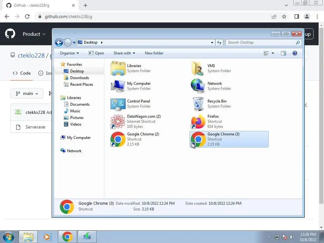
Task: Click My Computer in the navigation pane
Action: coord(75,138)
